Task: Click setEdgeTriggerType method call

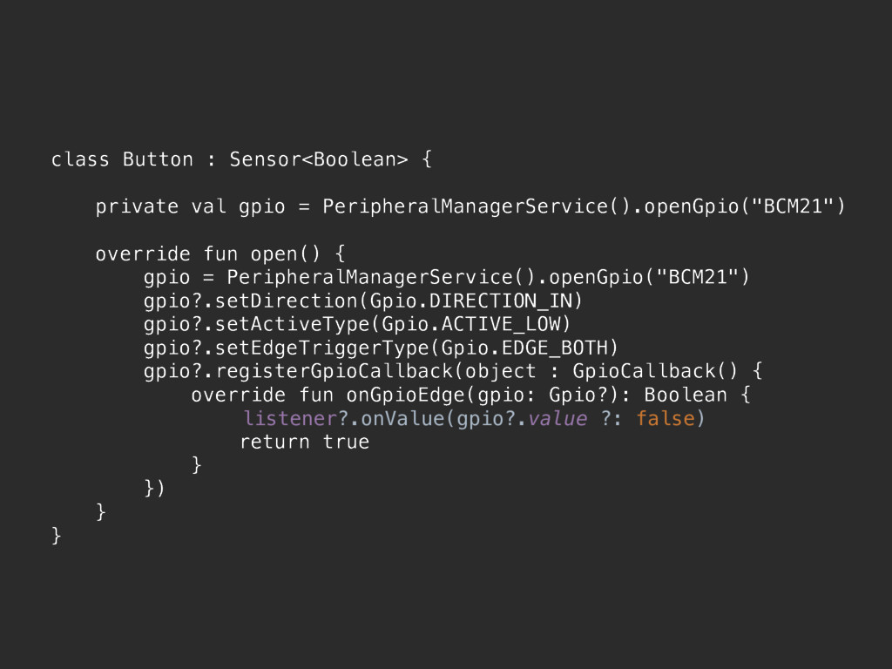Action: 321,348
